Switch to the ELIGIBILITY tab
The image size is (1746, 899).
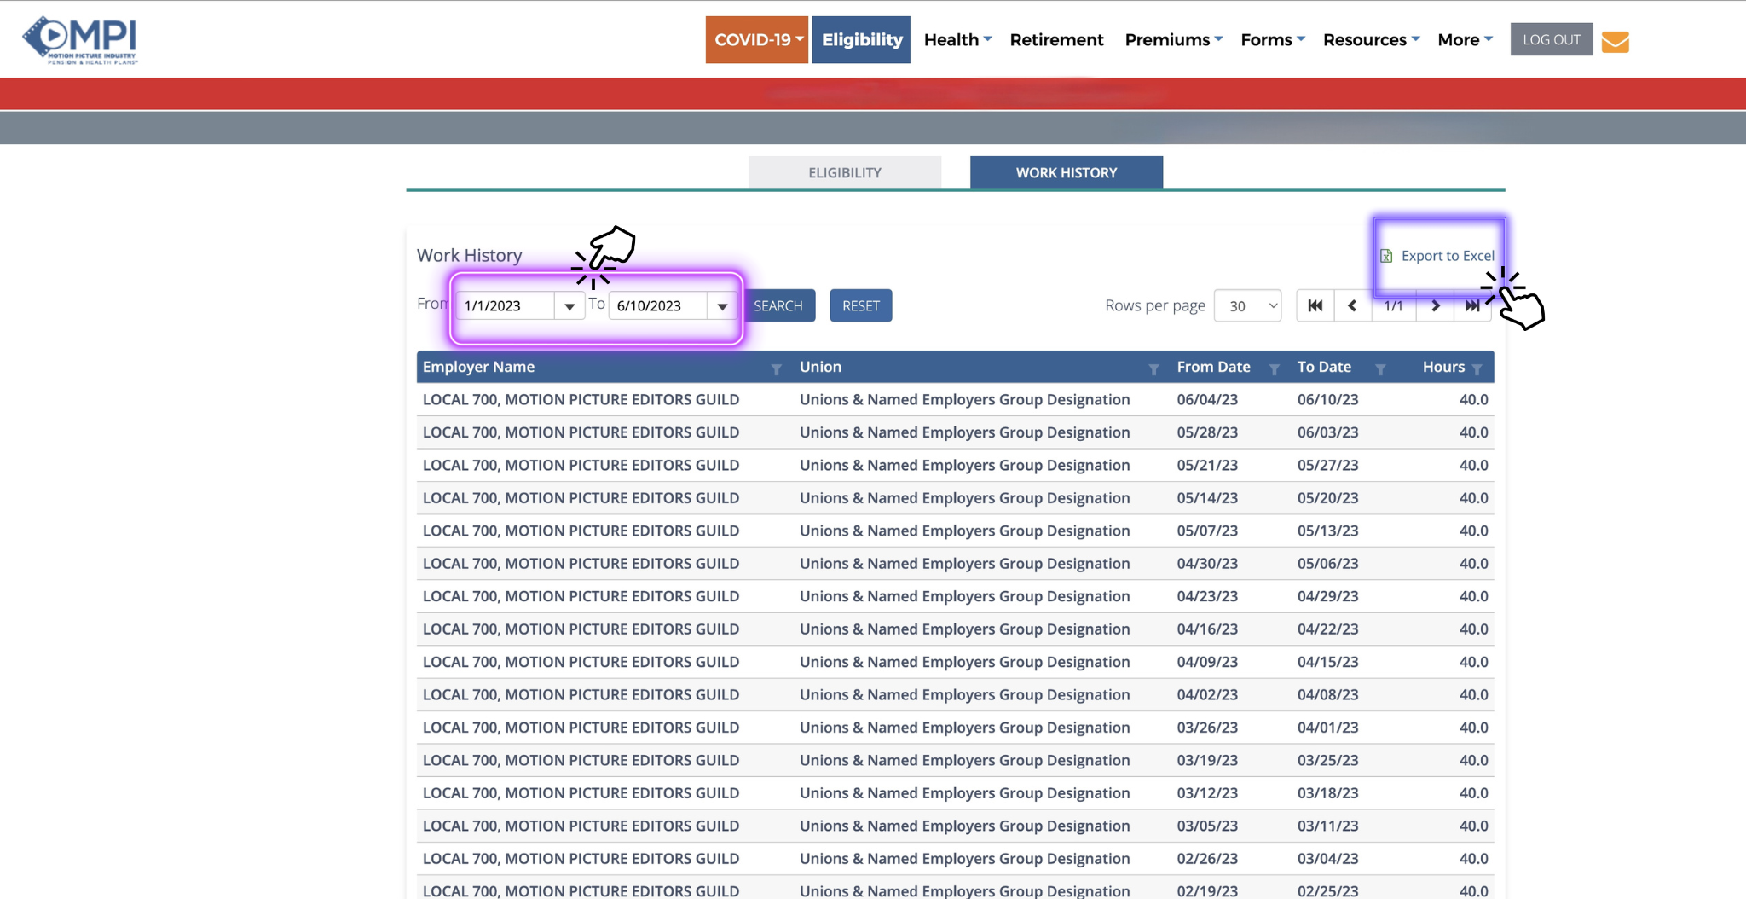[845, 172]
